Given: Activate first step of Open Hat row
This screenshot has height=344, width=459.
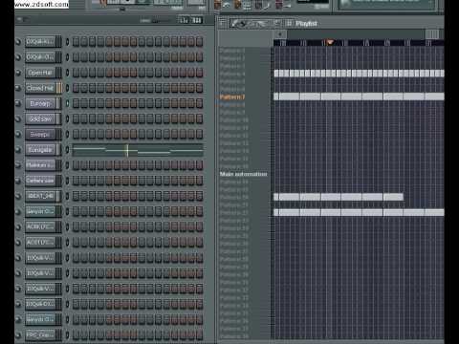Looking at the screenshot, I should (x=76, y=73).
